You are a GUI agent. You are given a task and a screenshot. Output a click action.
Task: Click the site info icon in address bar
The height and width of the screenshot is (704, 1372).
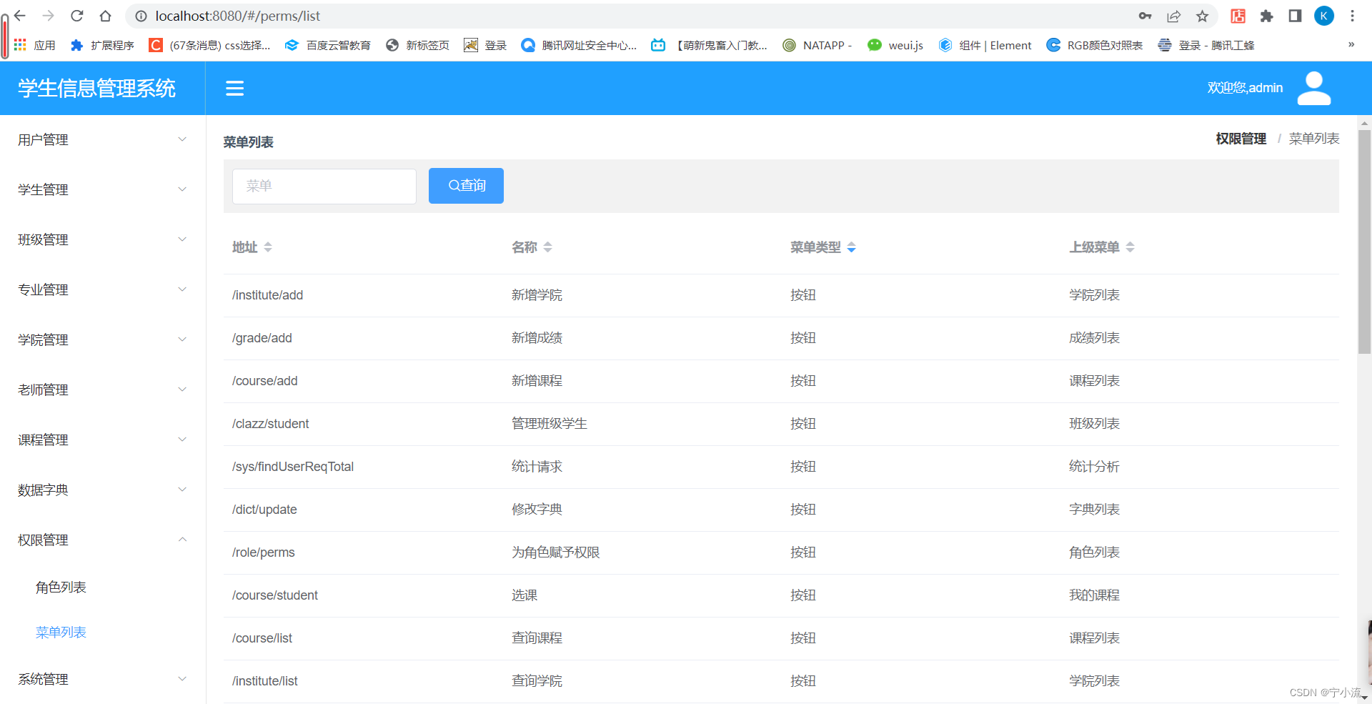(141, 16)
